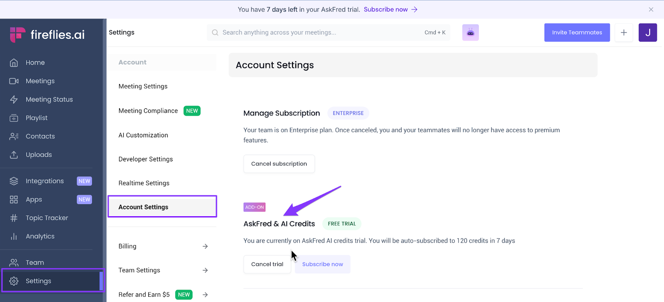Click the Contacts icon

14,136
